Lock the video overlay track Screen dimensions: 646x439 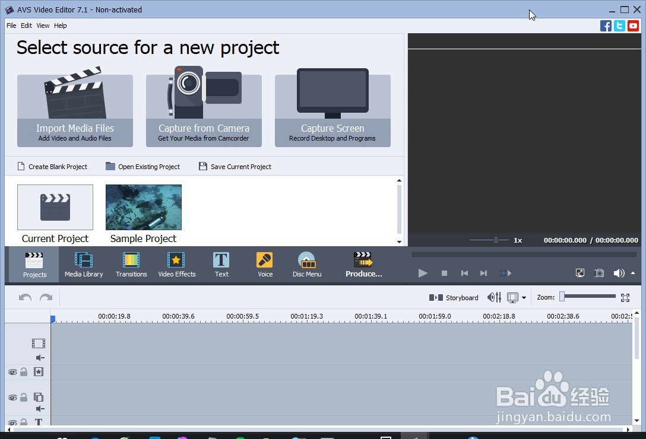(24, 397)
